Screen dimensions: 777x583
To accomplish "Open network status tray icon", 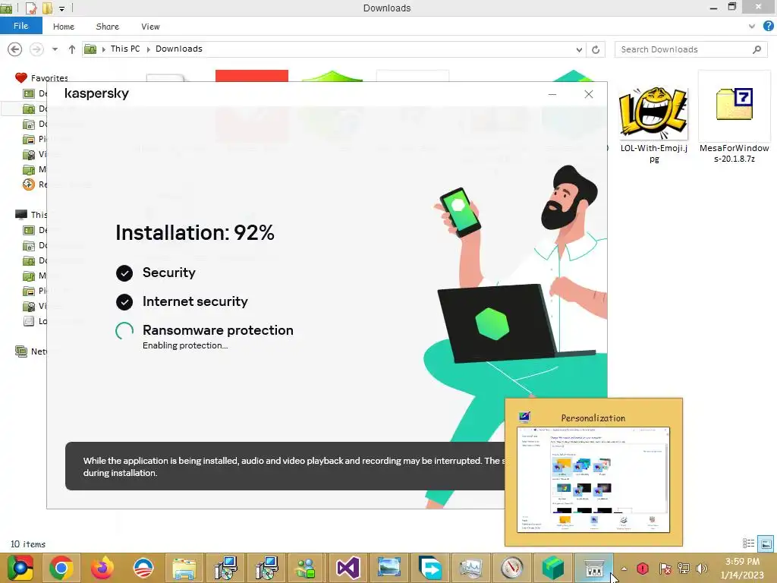I will pyautogui.click(x=684, y=569).
